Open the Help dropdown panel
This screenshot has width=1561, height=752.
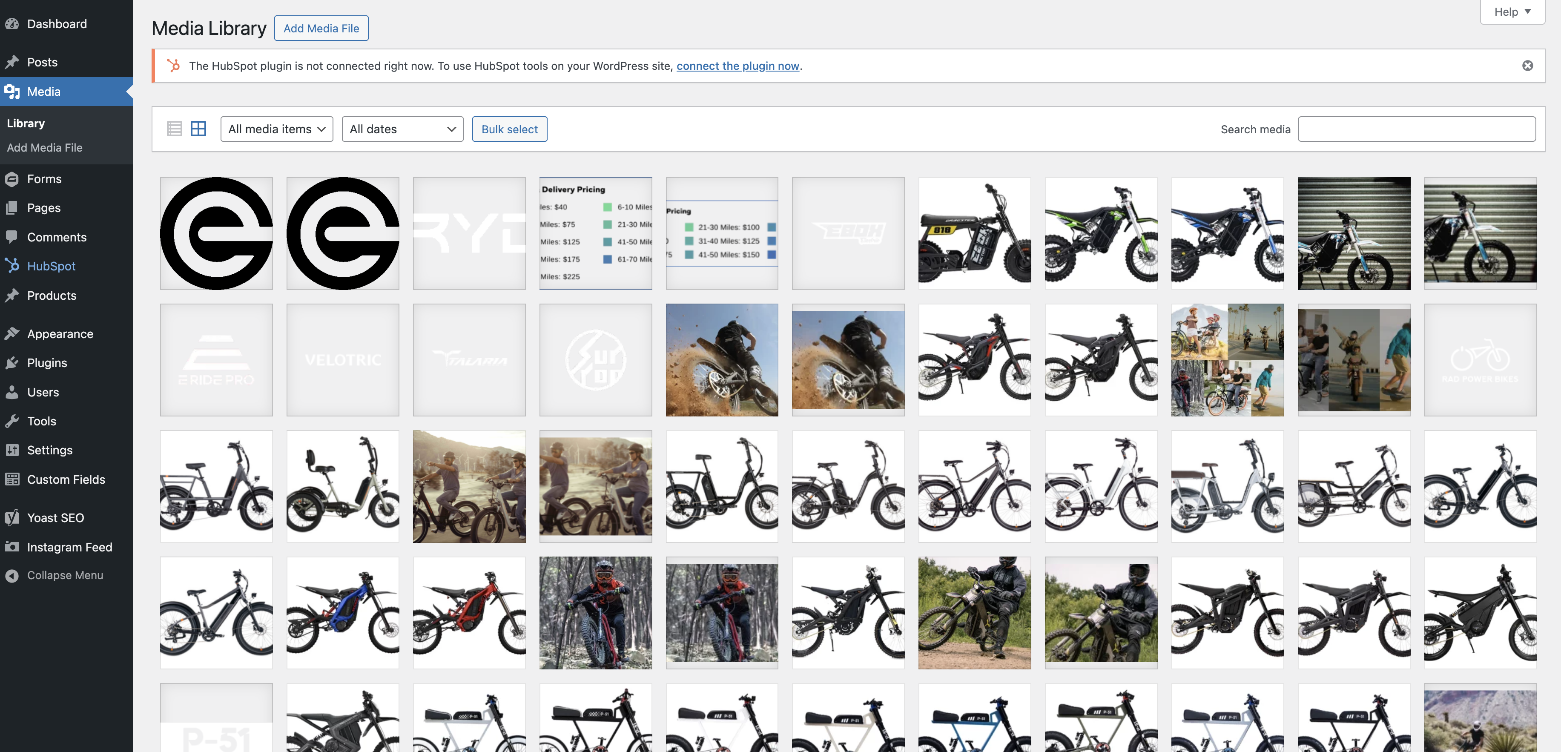1511,11
